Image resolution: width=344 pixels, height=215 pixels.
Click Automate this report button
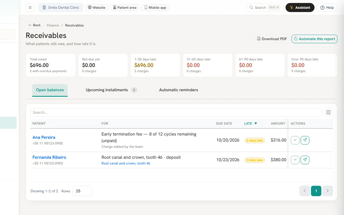(x=314, y=39)
